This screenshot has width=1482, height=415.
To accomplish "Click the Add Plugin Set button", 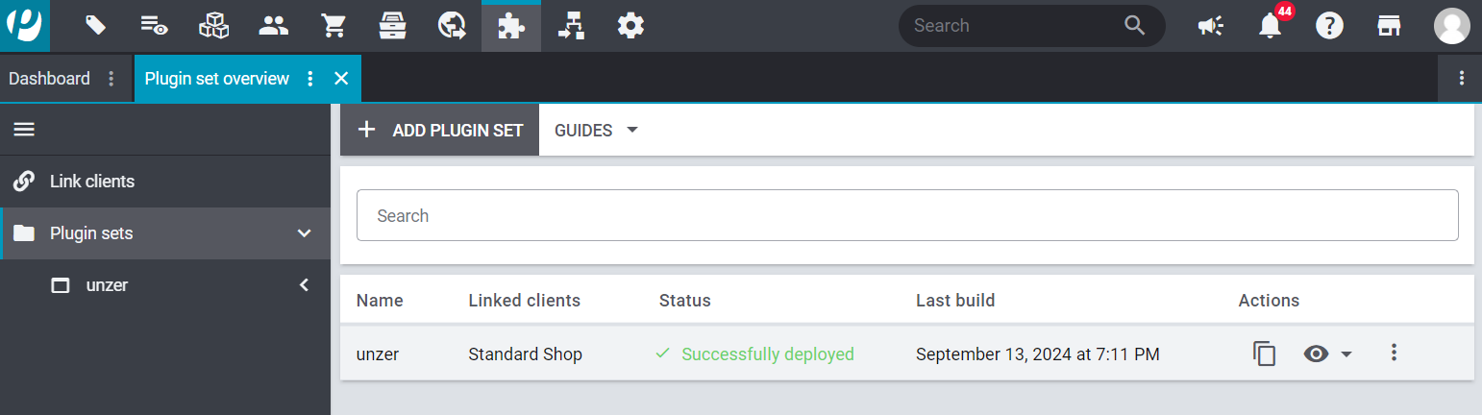I will [x=440, y=131].
